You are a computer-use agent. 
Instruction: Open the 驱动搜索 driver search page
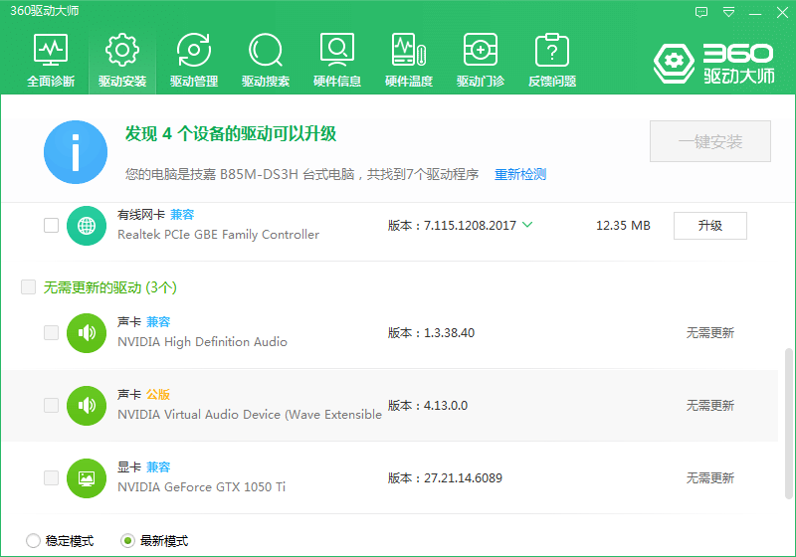click(x=266, y=61)
